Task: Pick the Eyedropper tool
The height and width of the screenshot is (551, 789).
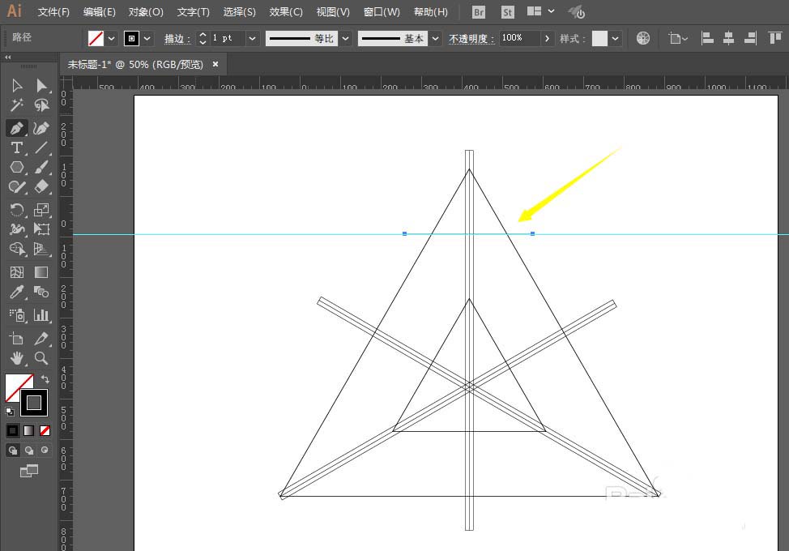Action: click(17, 292)
